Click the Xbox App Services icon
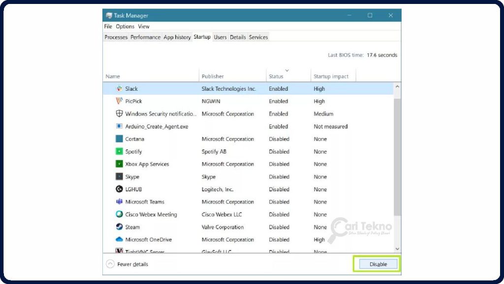Image resolution: width=504 pixels, height=284 pixels. tap(118, 164)
